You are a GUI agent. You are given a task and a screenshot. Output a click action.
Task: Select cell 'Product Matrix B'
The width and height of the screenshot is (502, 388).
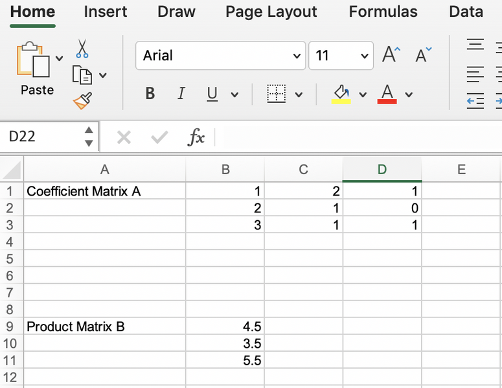pyautogui.click(x=105, y=326)
